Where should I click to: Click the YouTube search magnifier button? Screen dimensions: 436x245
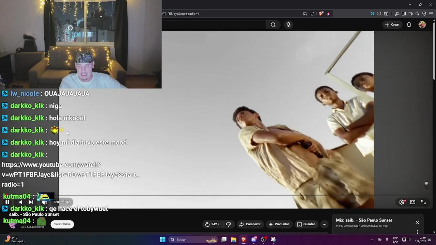tap(273, 24)
